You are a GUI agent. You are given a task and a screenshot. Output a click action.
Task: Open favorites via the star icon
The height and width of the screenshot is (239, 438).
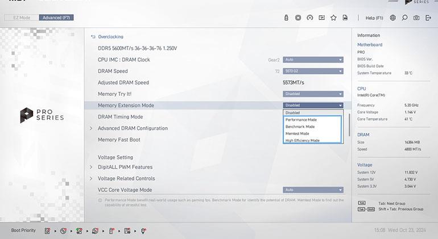(333, 18)
